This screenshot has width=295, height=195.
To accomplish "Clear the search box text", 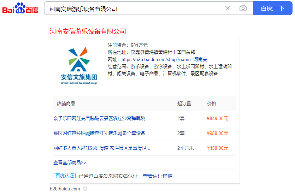I will point(228,8).
